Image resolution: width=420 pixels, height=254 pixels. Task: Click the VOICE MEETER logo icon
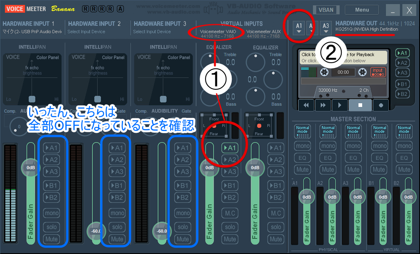[15, 8]
